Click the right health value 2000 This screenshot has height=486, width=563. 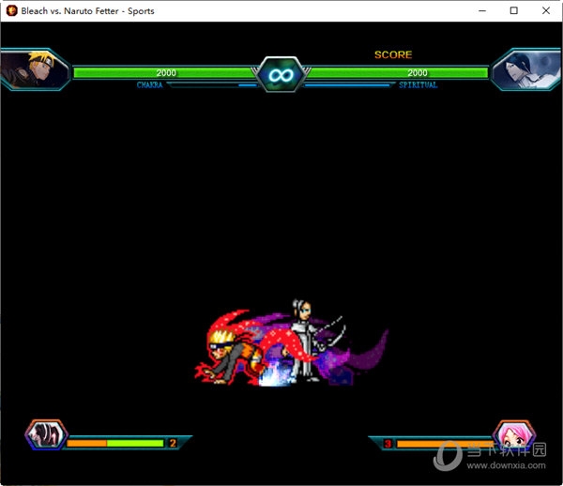(x=418, y=73)
